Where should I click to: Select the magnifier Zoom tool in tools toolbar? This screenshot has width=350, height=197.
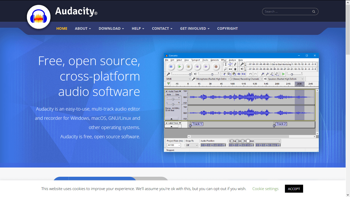[225, 69]
